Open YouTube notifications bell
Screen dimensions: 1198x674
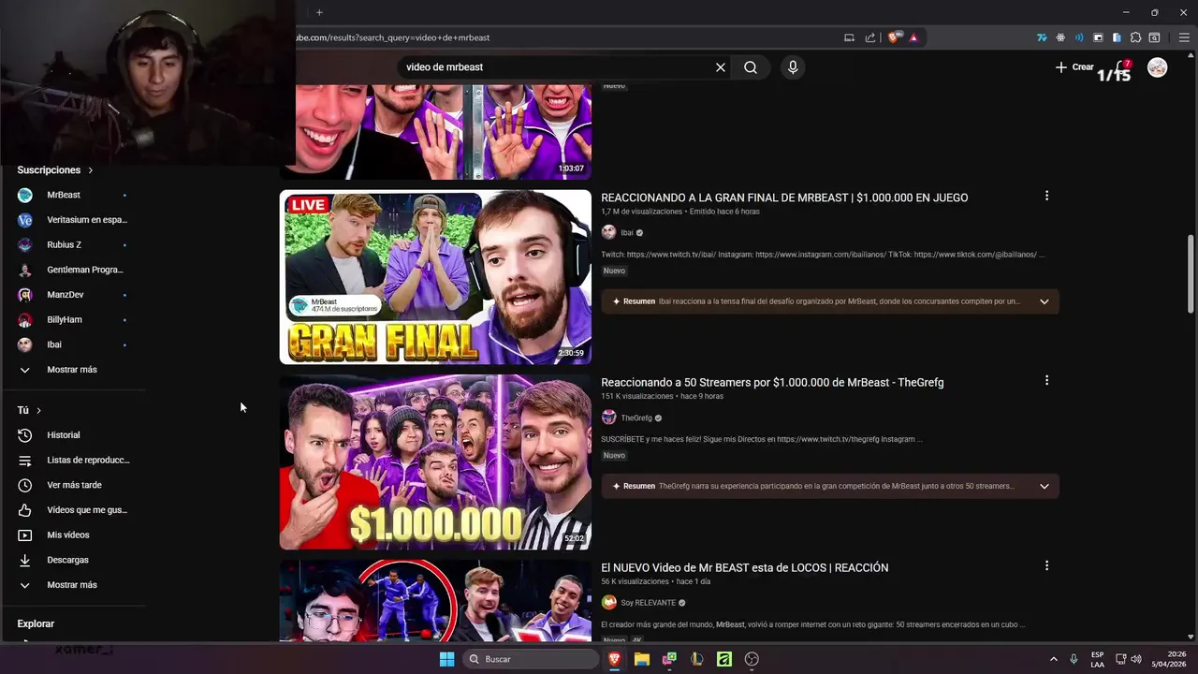pos(1121,67)
